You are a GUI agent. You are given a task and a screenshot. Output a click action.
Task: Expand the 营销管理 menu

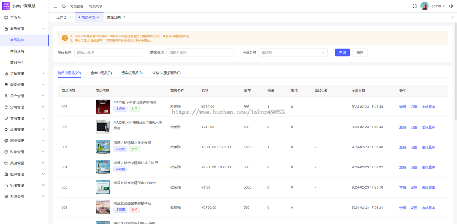tap(43, 118)
